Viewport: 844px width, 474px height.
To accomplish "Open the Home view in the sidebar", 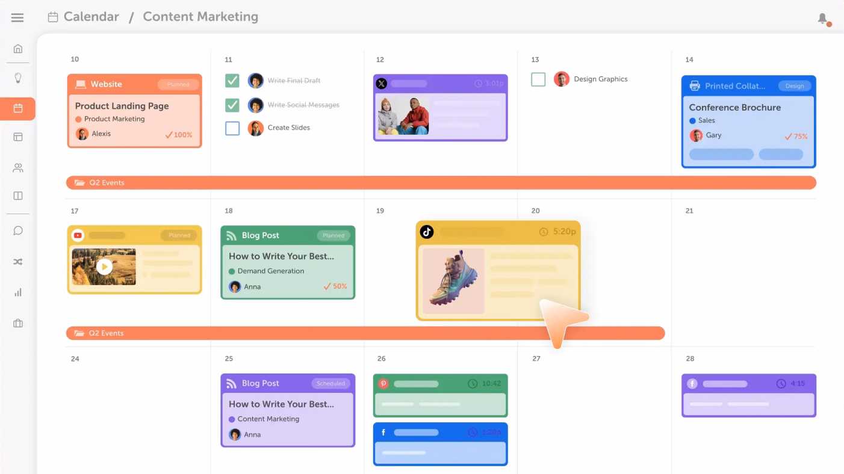I will (17, 48).
